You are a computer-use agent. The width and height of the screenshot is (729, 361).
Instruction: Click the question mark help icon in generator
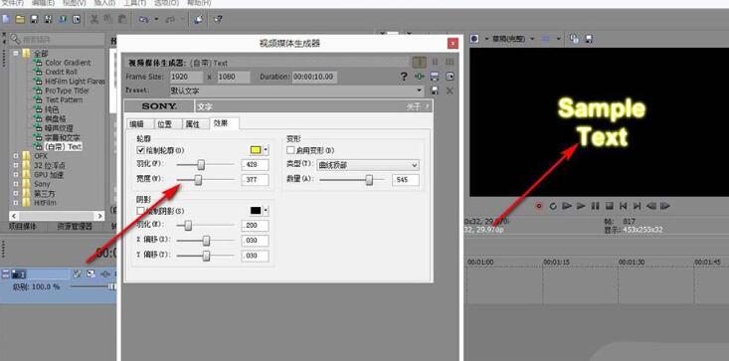pos(404,77)
